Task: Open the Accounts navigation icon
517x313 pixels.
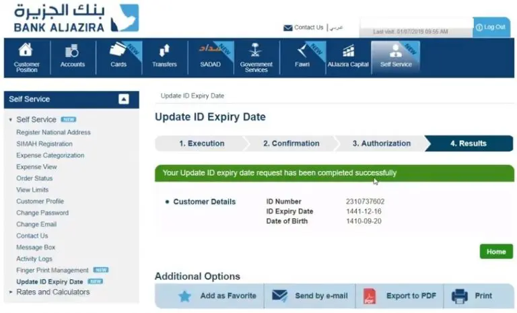Action: [x=72, y=51]
